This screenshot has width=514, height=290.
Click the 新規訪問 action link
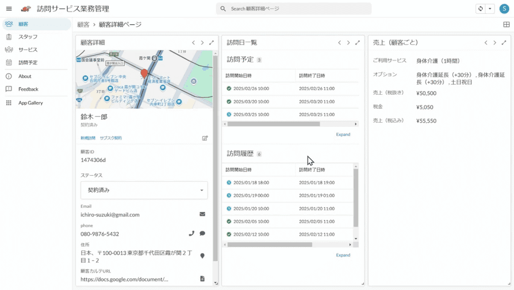[x=88, y=138]
